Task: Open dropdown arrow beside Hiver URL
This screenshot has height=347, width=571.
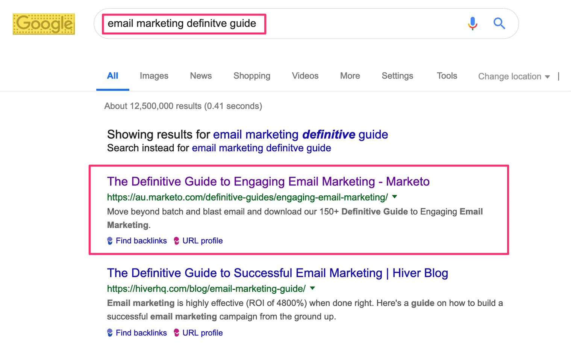Action: click(x=312, y=288)
